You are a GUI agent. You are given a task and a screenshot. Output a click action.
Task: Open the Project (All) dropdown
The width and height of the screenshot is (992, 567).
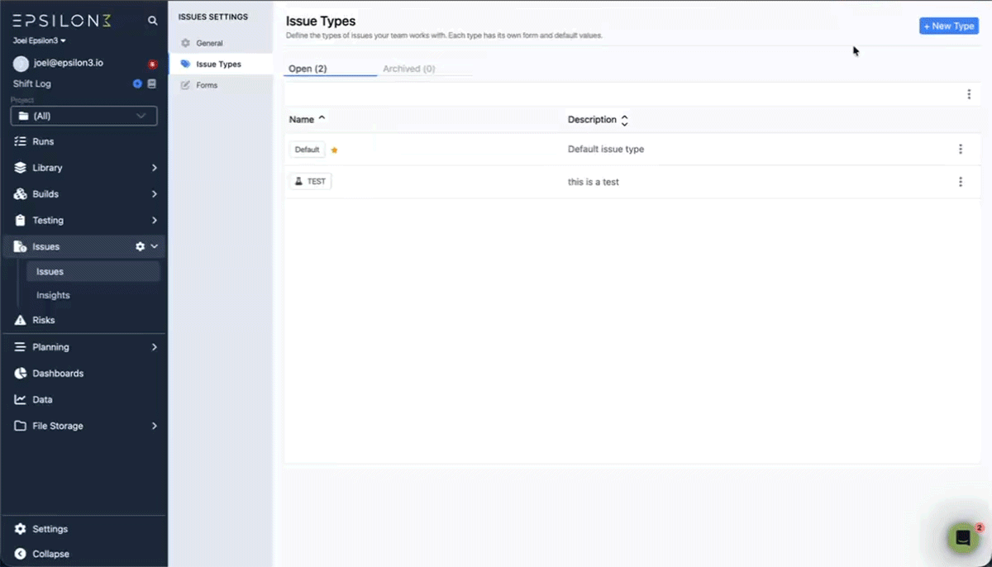coord(83,116)
